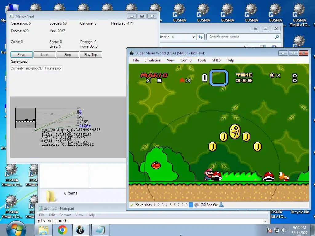315x236 pixels.
Task: Select save slot 6 in BizHawk
Action: [175, 205]
